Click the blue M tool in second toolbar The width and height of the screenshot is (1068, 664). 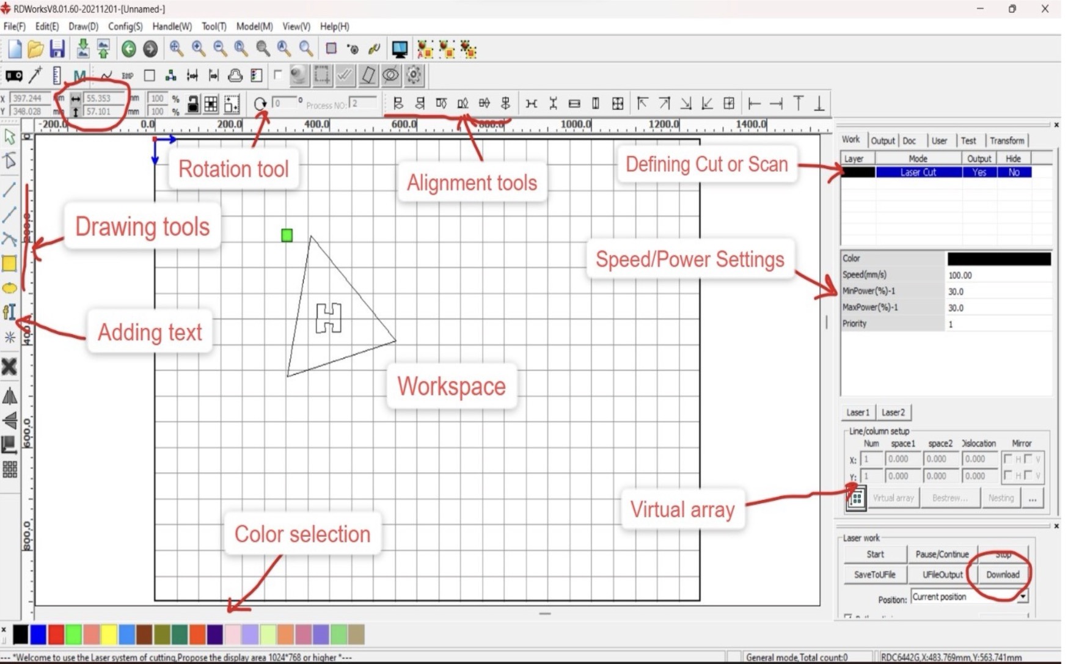(x=79, y=76)
